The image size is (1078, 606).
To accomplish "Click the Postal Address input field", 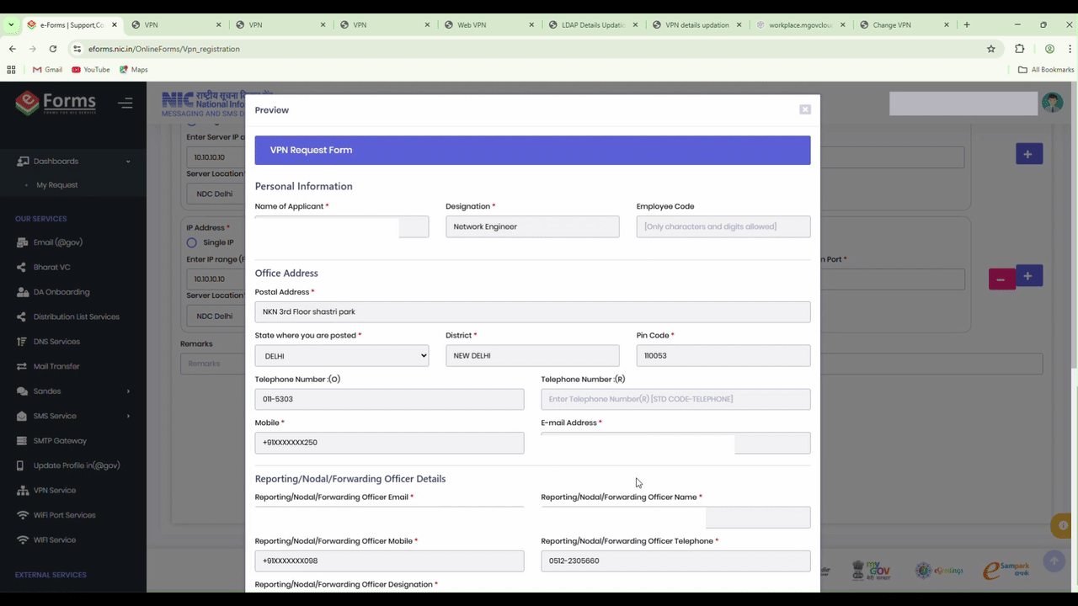I will [532, 311].
